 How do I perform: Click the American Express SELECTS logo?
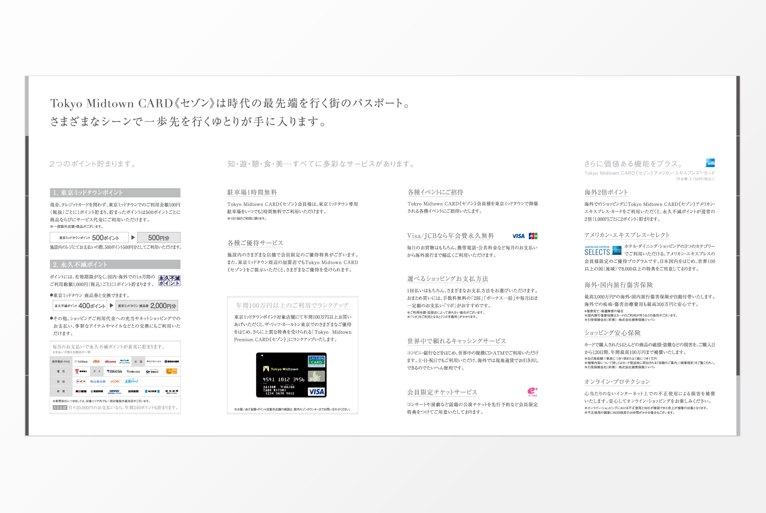[603, 250]
